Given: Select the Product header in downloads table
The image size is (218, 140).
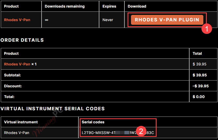Looking at the screenshot, I should (11, 6).
